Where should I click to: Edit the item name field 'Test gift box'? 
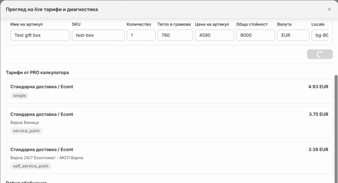point(40,35)
